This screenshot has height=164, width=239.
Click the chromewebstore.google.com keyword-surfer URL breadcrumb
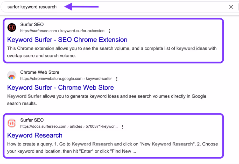pyautogui.click(x=66, y=79)
